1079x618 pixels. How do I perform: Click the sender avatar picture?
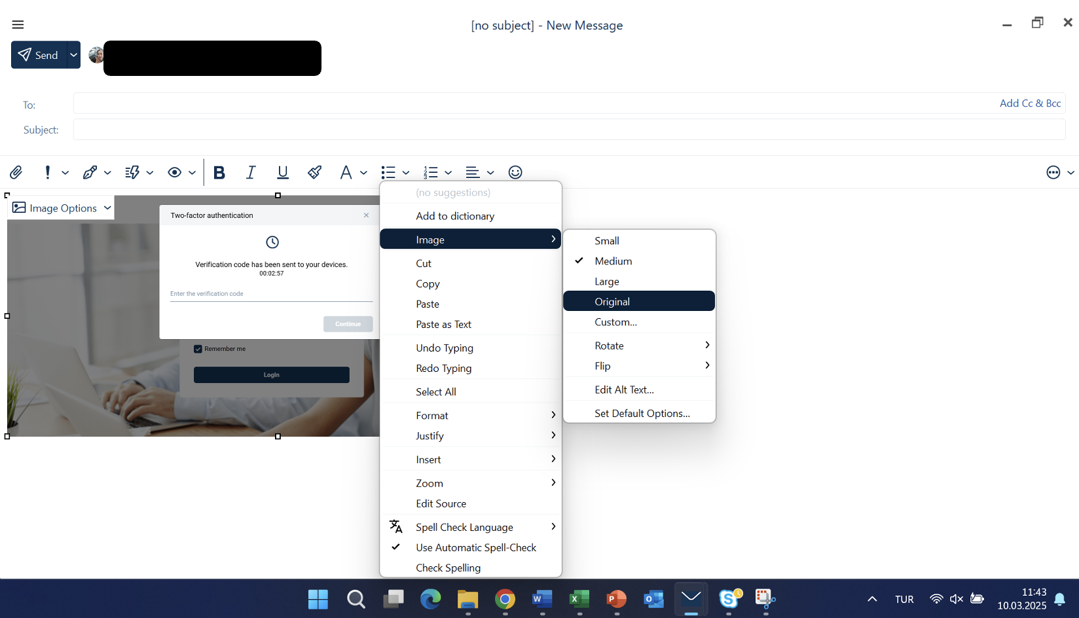[x=96, y=55]
